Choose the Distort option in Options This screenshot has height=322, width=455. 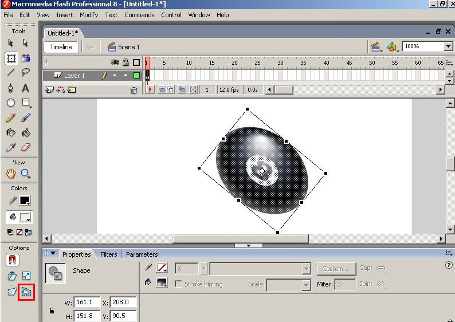coord(12,292)
